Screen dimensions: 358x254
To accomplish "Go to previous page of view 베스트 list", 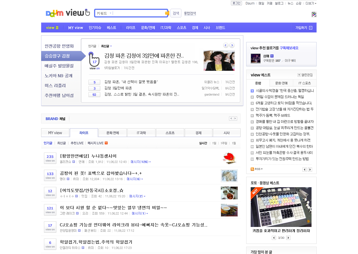I will coord(304,169).
